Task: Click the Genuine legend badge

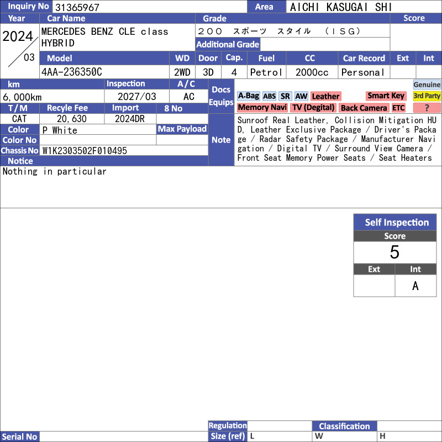Action: (427, 85)
